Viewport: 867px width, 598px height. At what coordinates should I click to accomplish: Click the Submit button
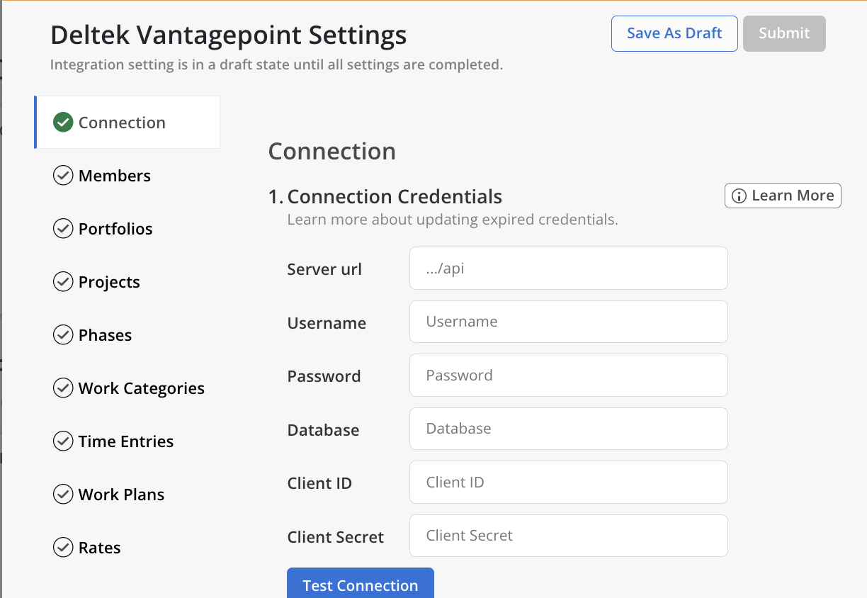pyautogui.click(x=783, y=33)
